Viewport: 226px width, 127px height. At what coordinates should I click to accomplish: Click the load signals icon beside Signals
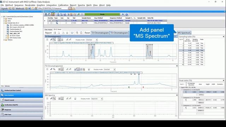point(10,8)
